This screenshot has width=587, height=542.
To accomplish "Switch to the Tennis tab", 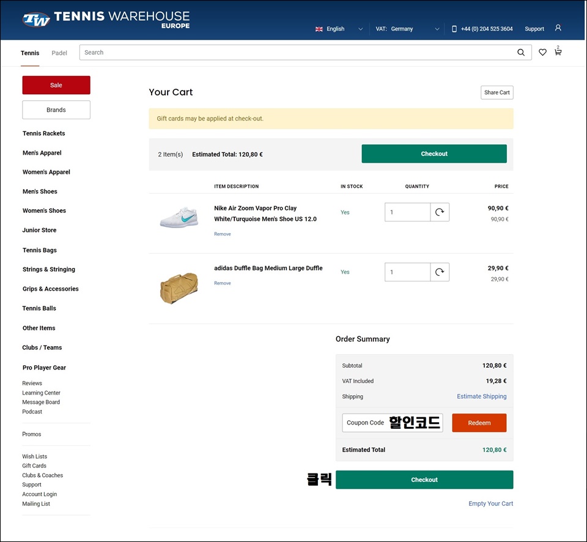I will coord(30,53).
